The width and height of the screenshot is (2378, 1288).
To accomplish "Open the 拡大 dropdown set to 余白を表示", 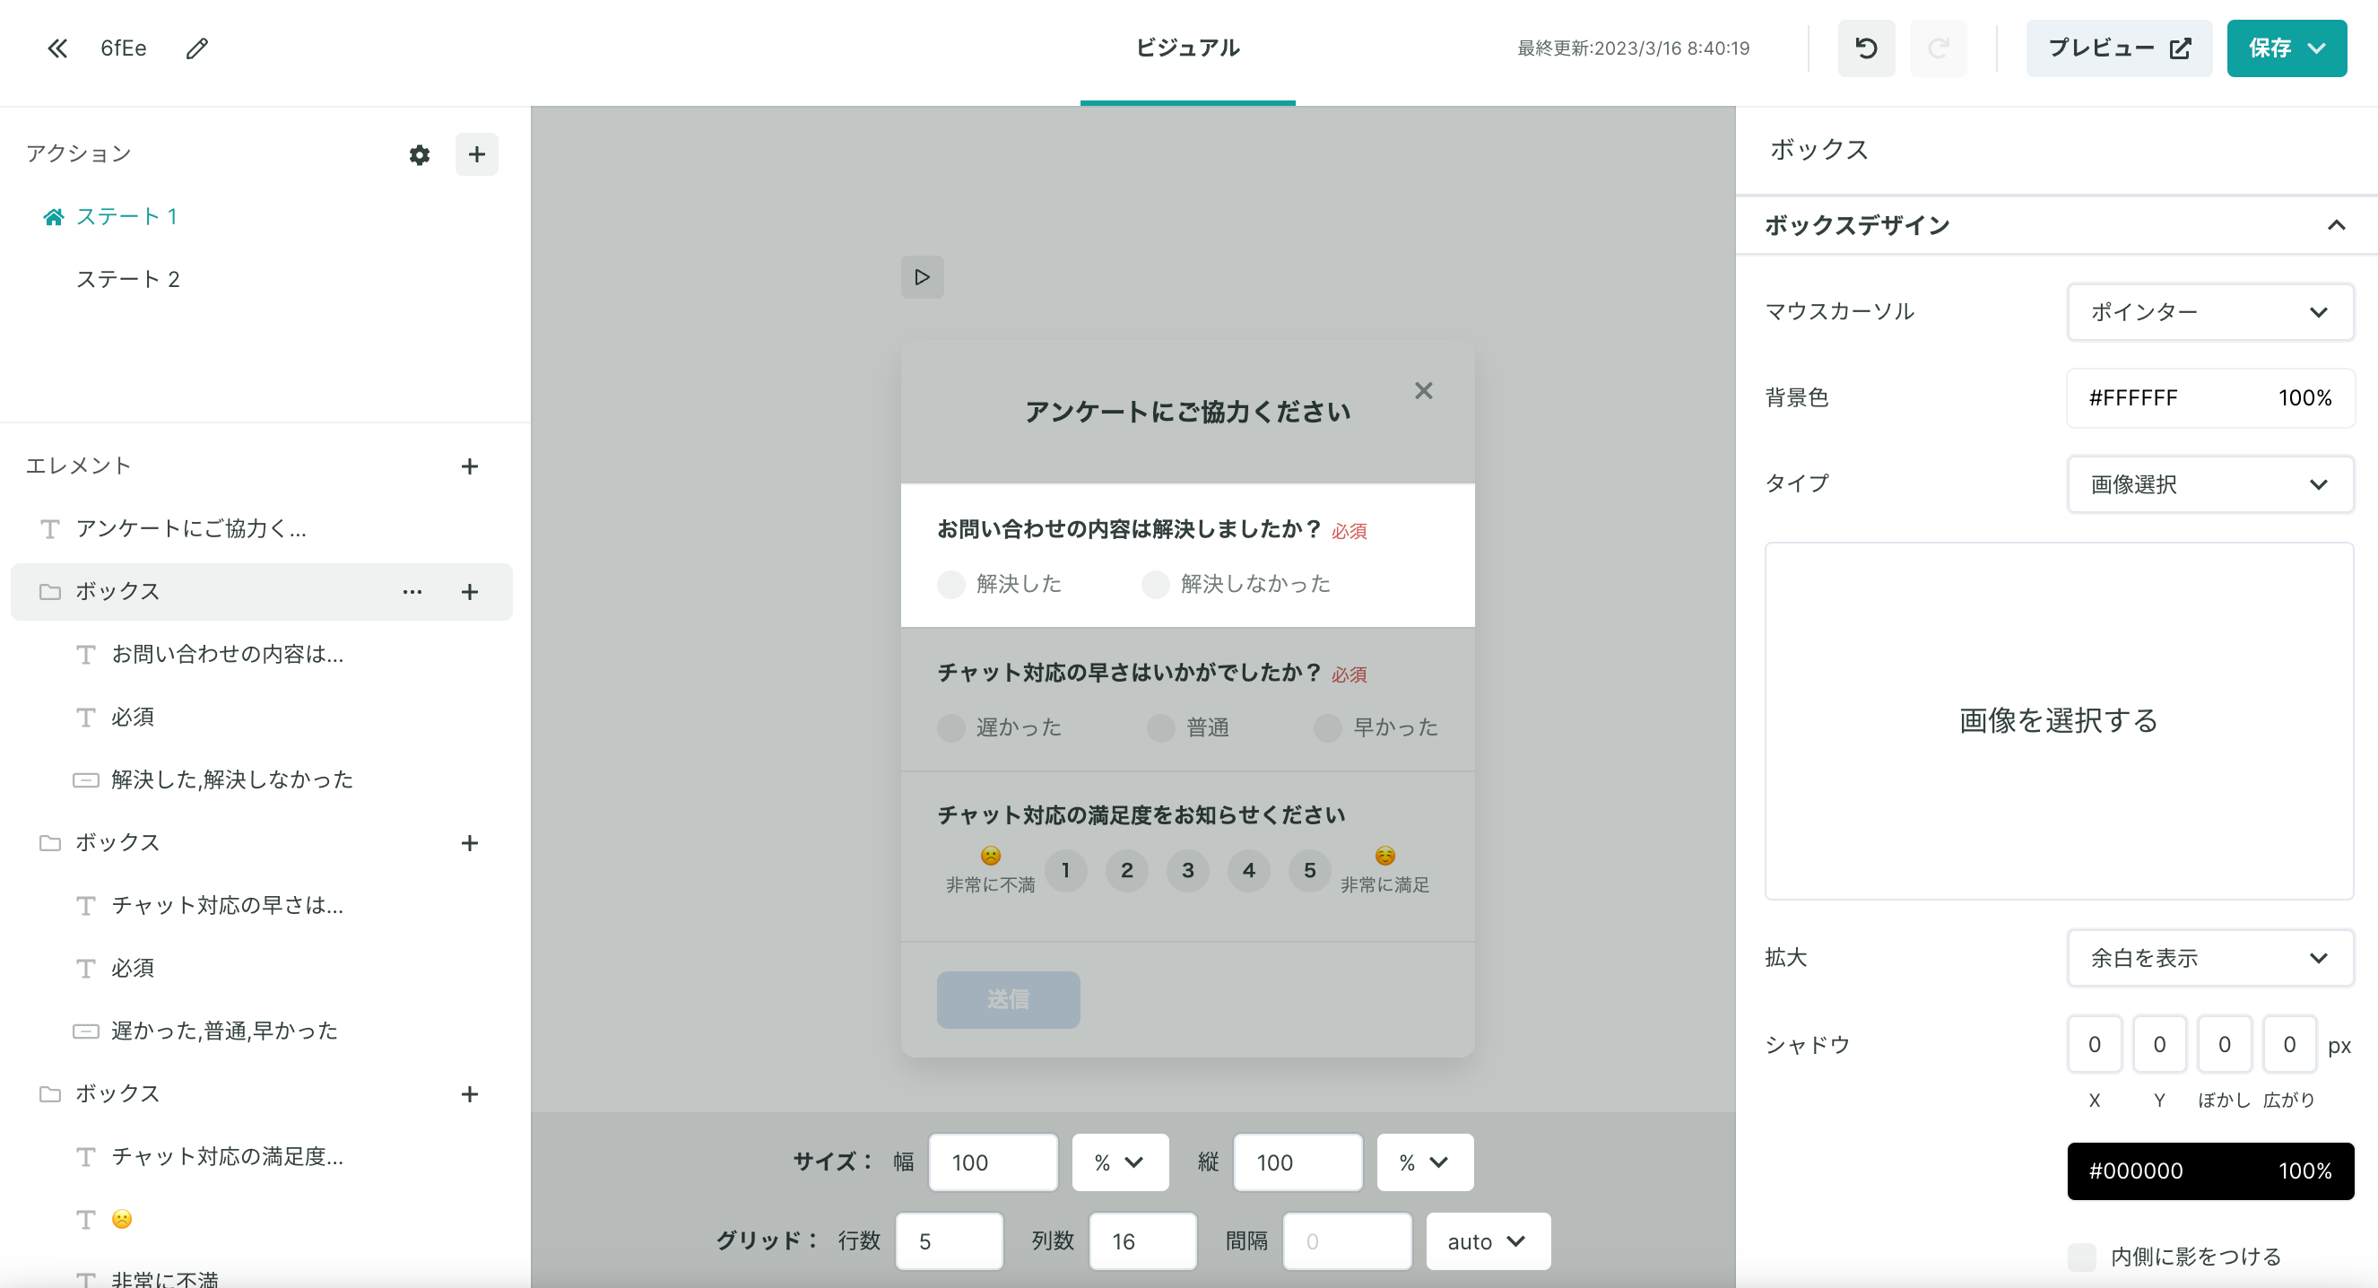I will (2210, 959).
